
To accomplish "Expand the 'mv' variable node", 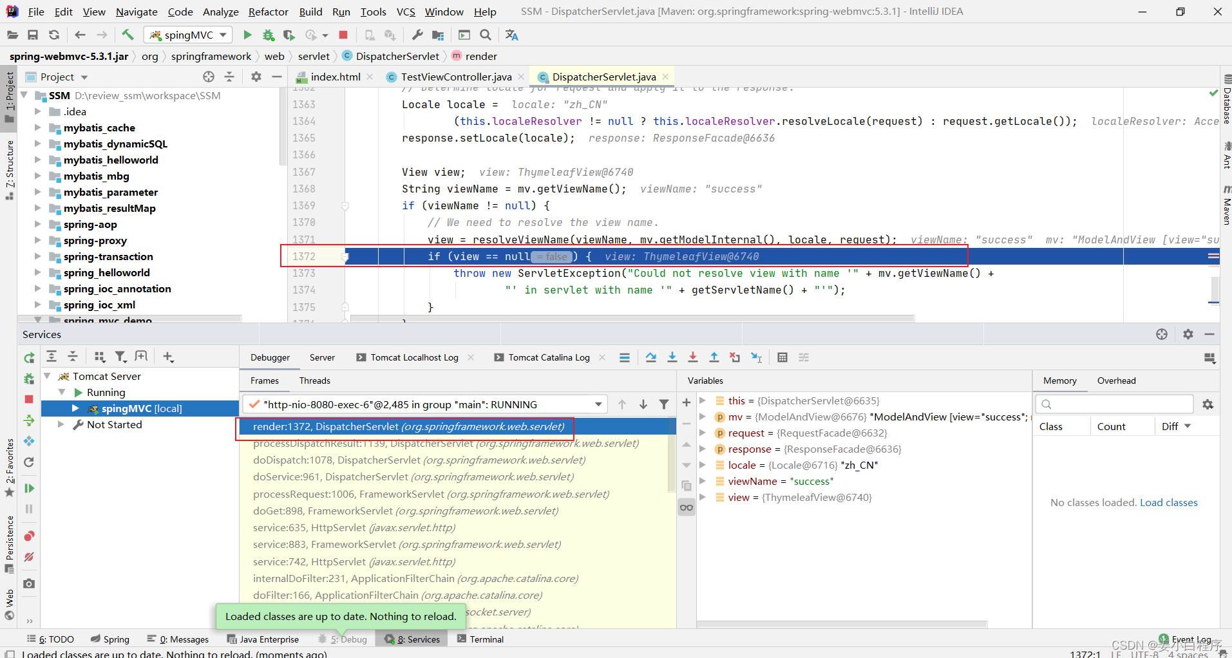I will [703, 417].
